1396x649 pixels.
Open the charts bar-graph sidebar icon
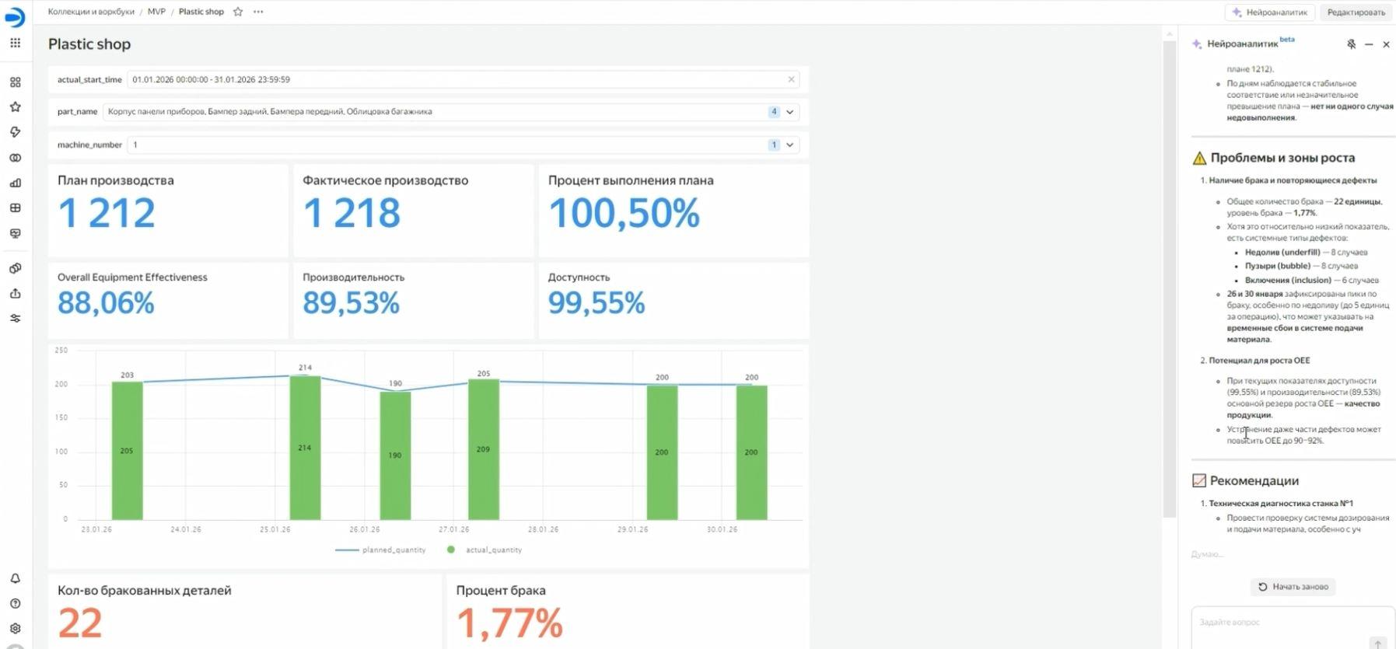point(15,183)
